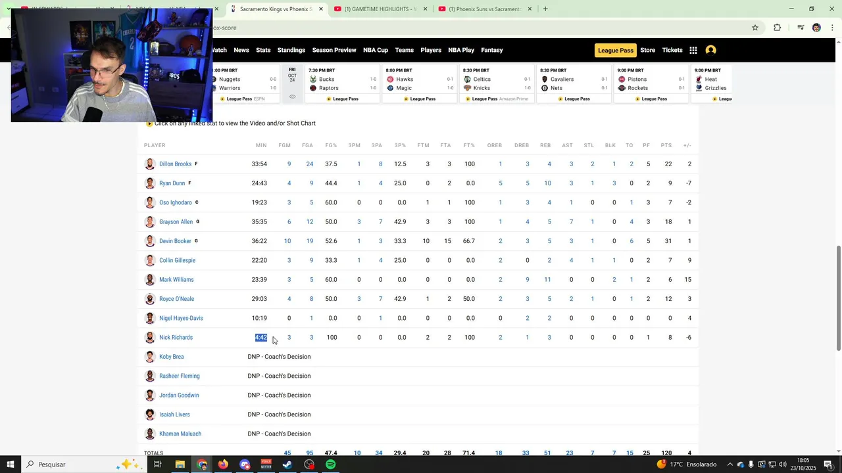Click Devin Booker headshot
Image resolution: width=842 pixels, height=473 pixels.
[x=150, y=241]
